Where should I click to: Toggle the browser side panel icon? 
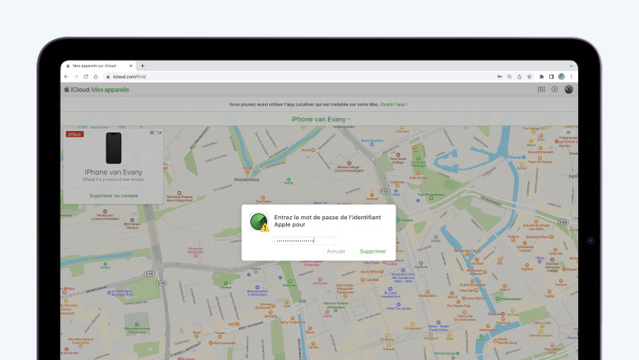[x=552, y=77]
